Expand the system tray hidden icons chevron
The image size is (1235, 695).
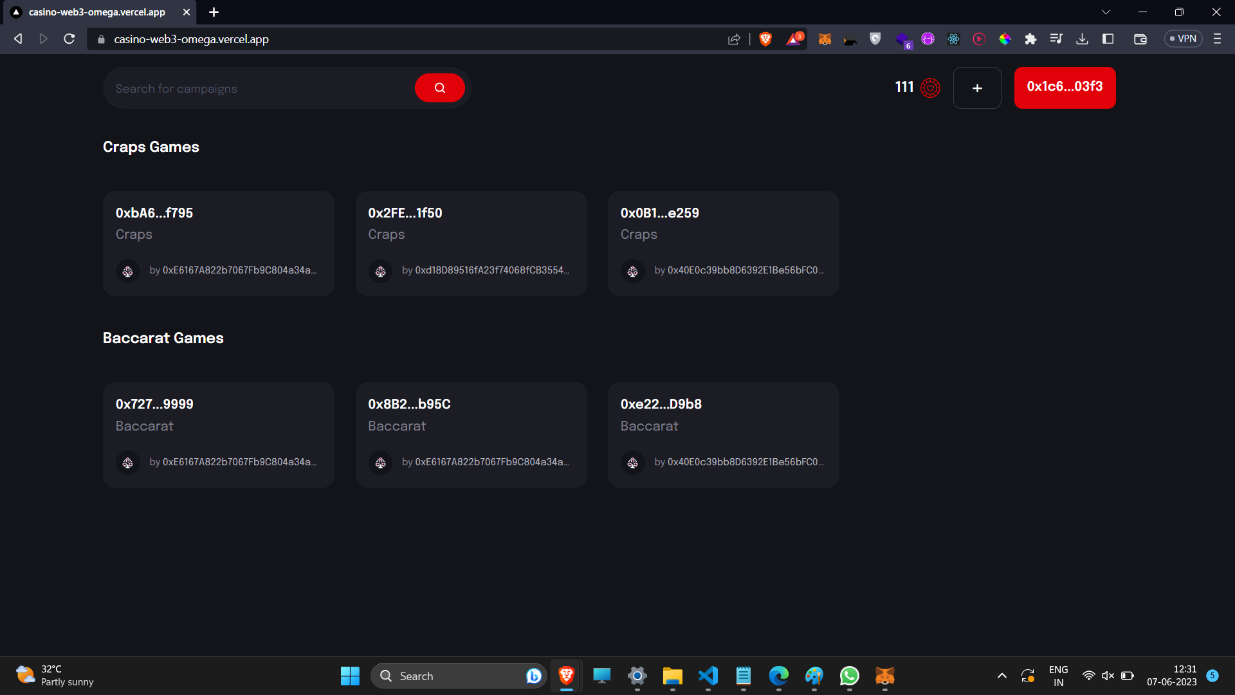(x=1002, y=676)
